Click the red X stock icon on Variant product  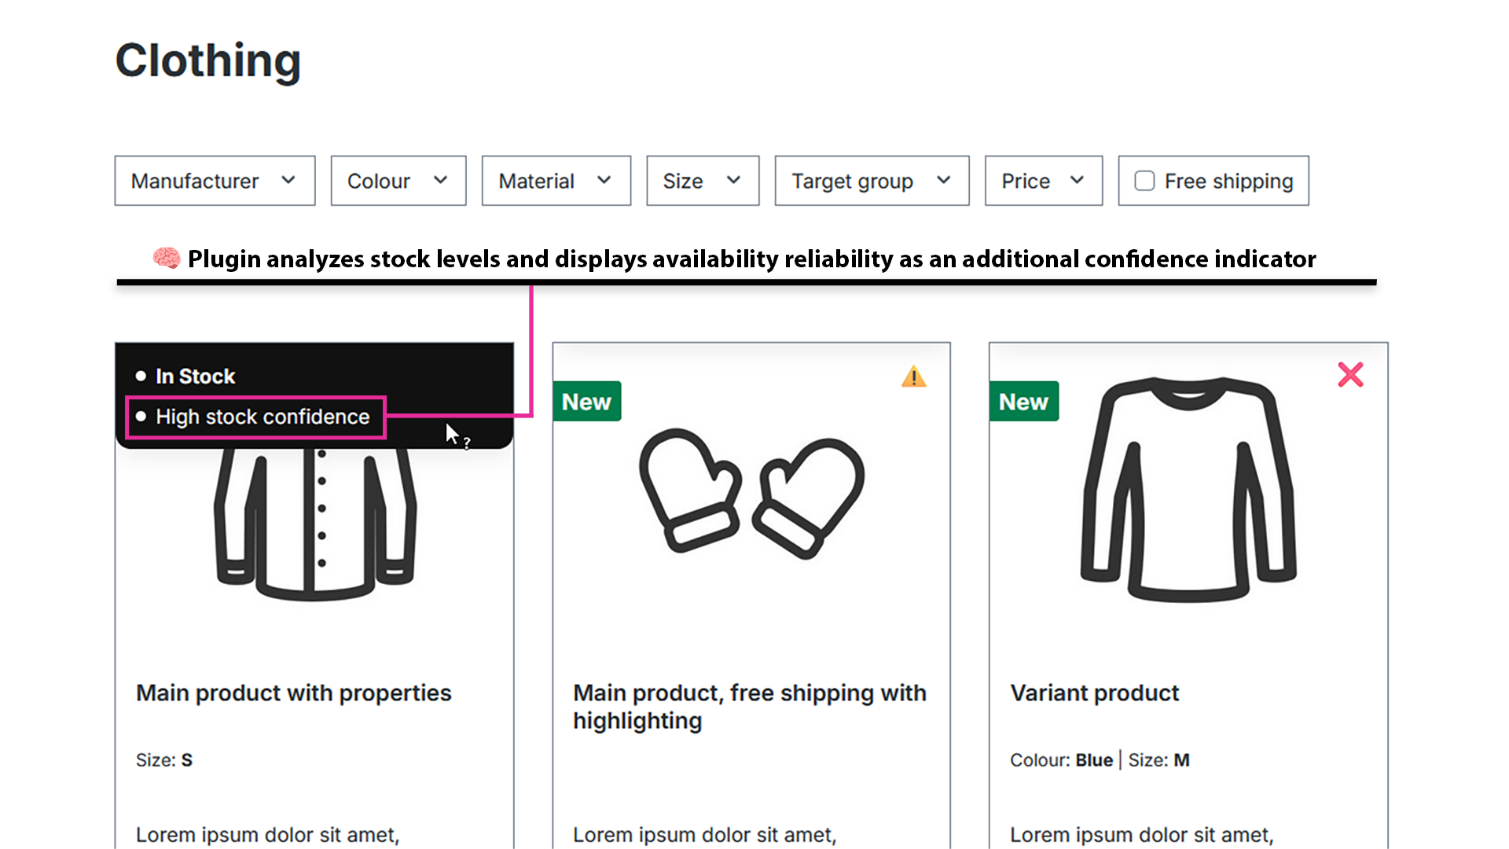[x=1350, y=375]
